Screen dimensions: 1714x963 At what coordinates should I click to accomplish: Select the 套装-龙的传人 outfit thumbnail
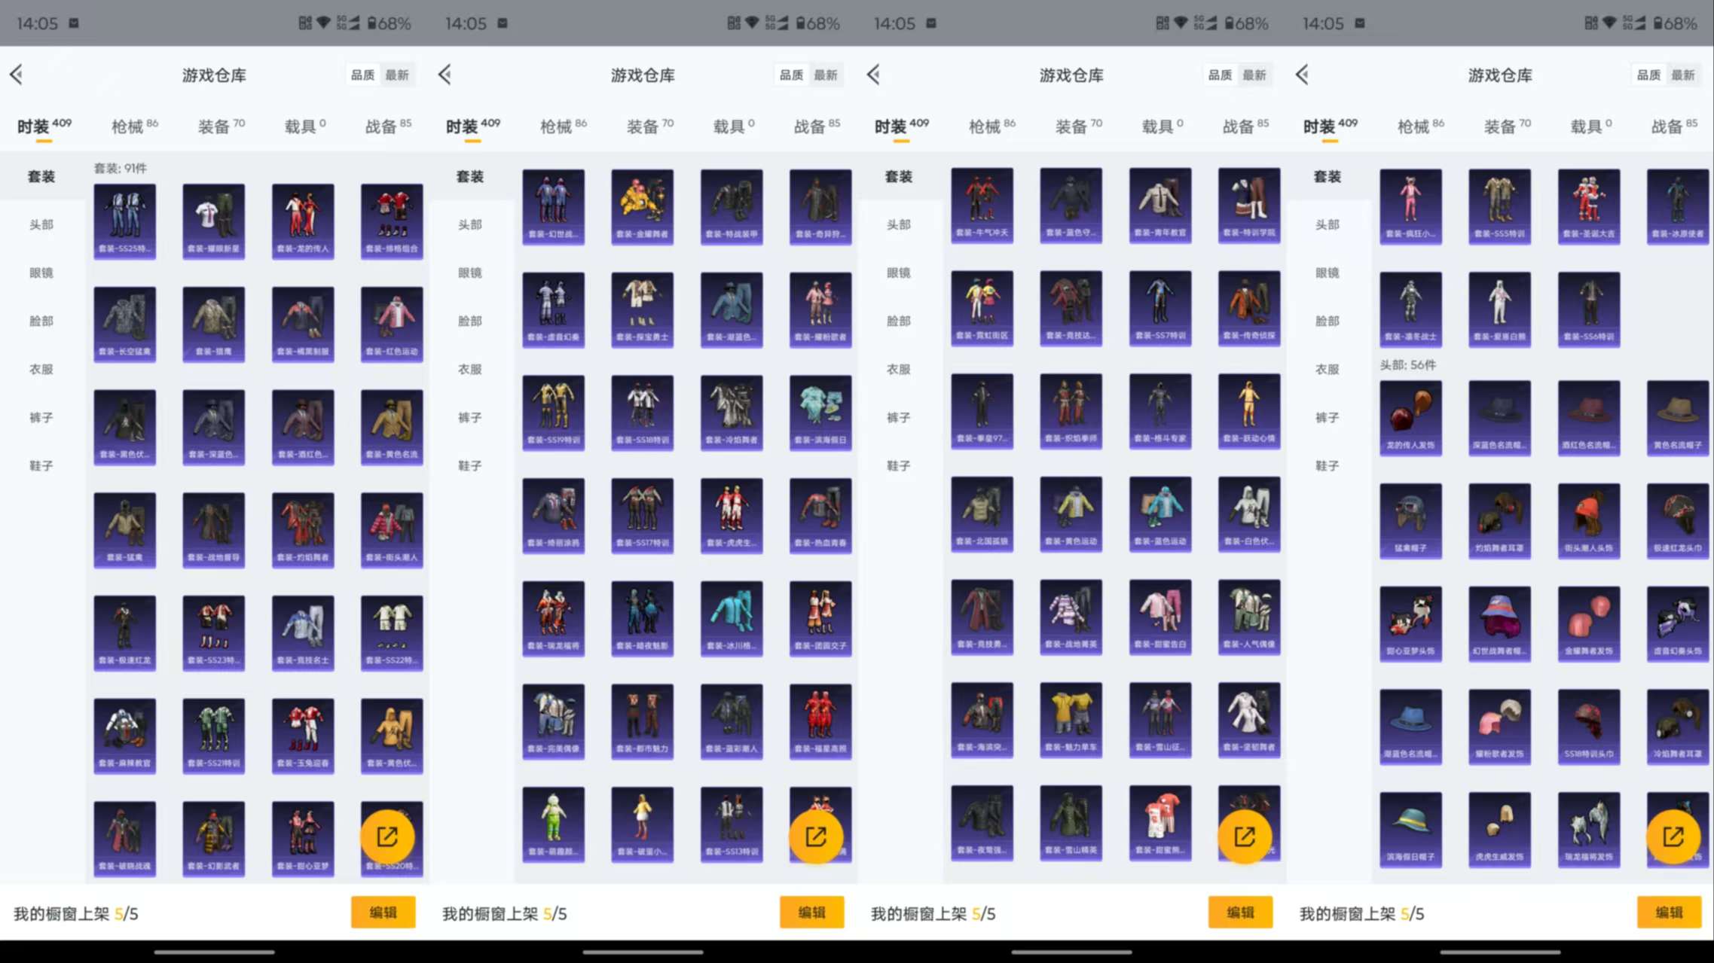click(302, 218)
